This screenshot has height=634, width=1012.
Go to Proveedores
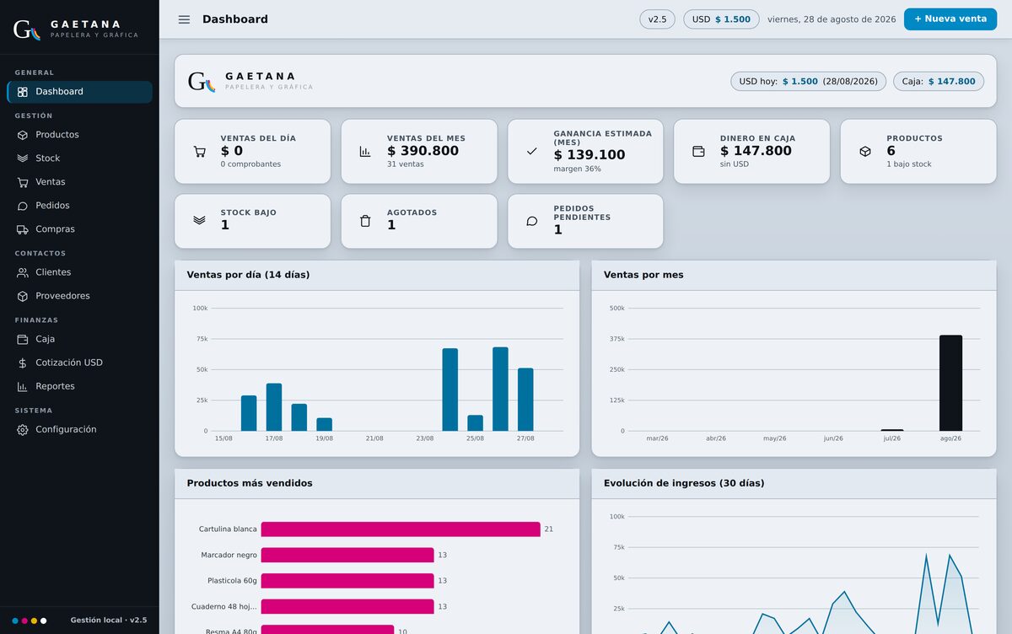point(79,296)
